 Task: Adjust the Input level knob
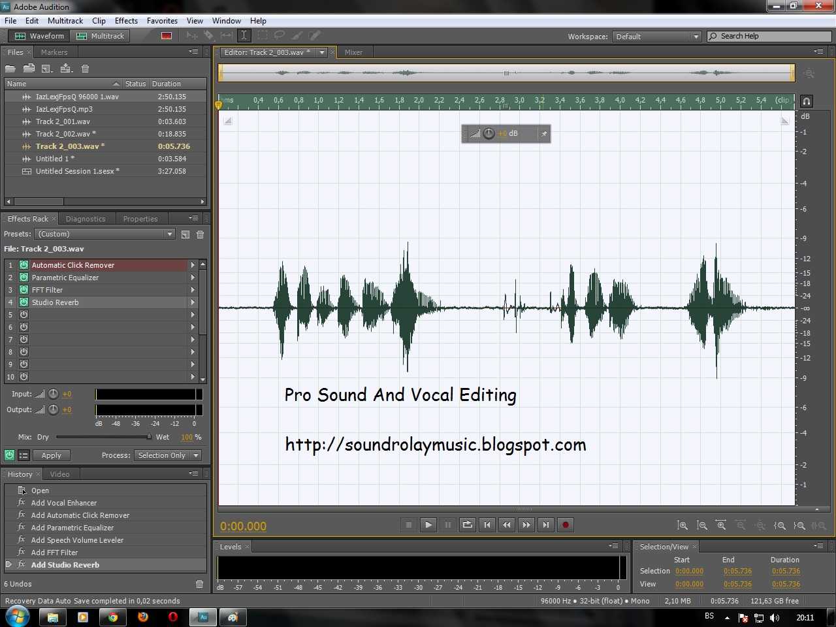pos(54,394)
